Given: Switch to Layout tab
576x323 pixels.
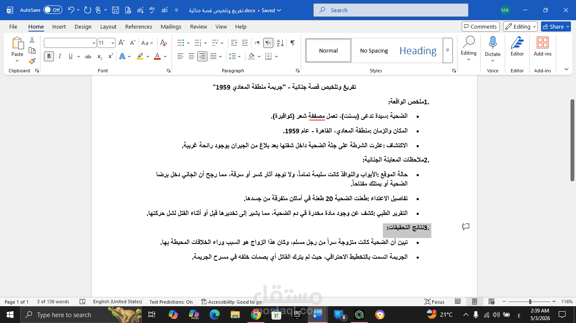Looking at the screenshot, I should [x=108, y=26].
